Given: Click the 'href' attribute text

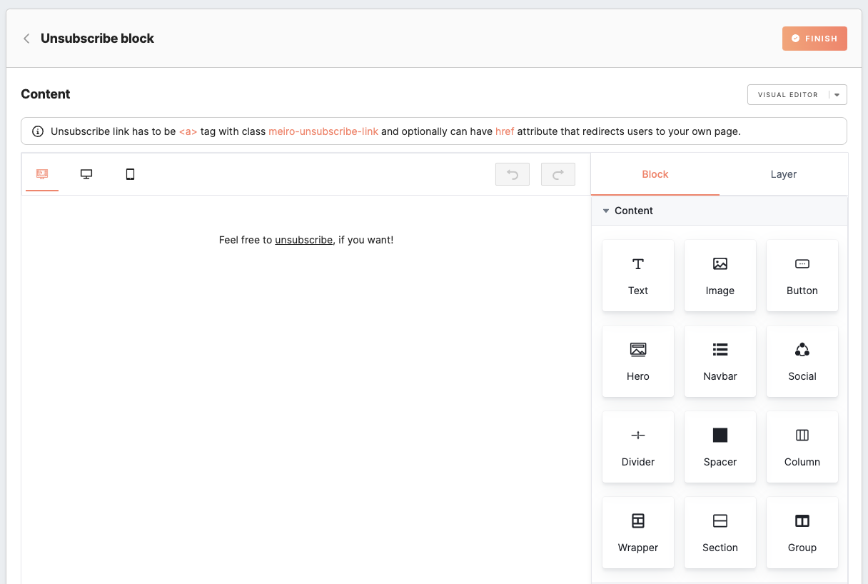Looking at the screenshot, I should (505, 131).
